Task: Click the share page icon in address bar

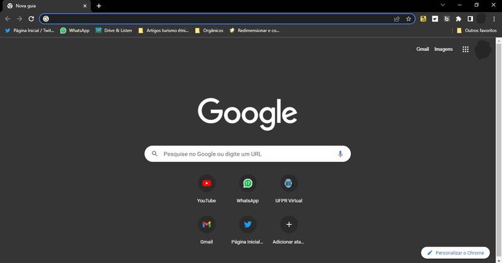Action: (x=397, y=19)
